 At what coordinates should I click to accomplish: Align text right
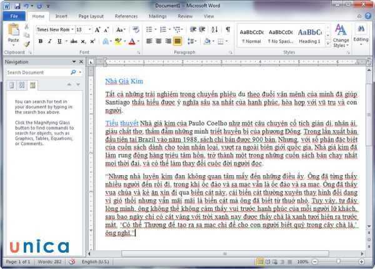(x=168, y=41)
